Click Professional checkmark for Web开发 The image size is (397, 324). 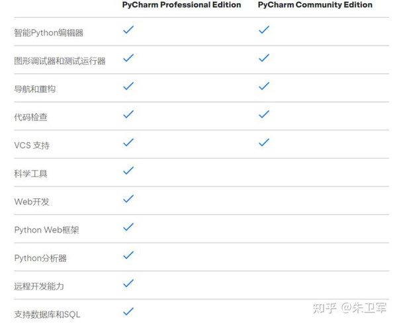point(128,198)
